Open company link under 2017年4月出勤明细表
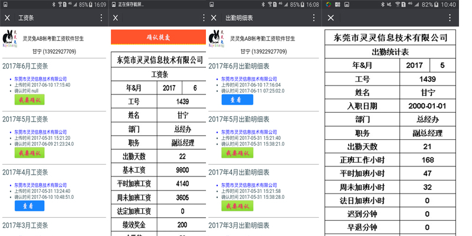 pos(249,185)
